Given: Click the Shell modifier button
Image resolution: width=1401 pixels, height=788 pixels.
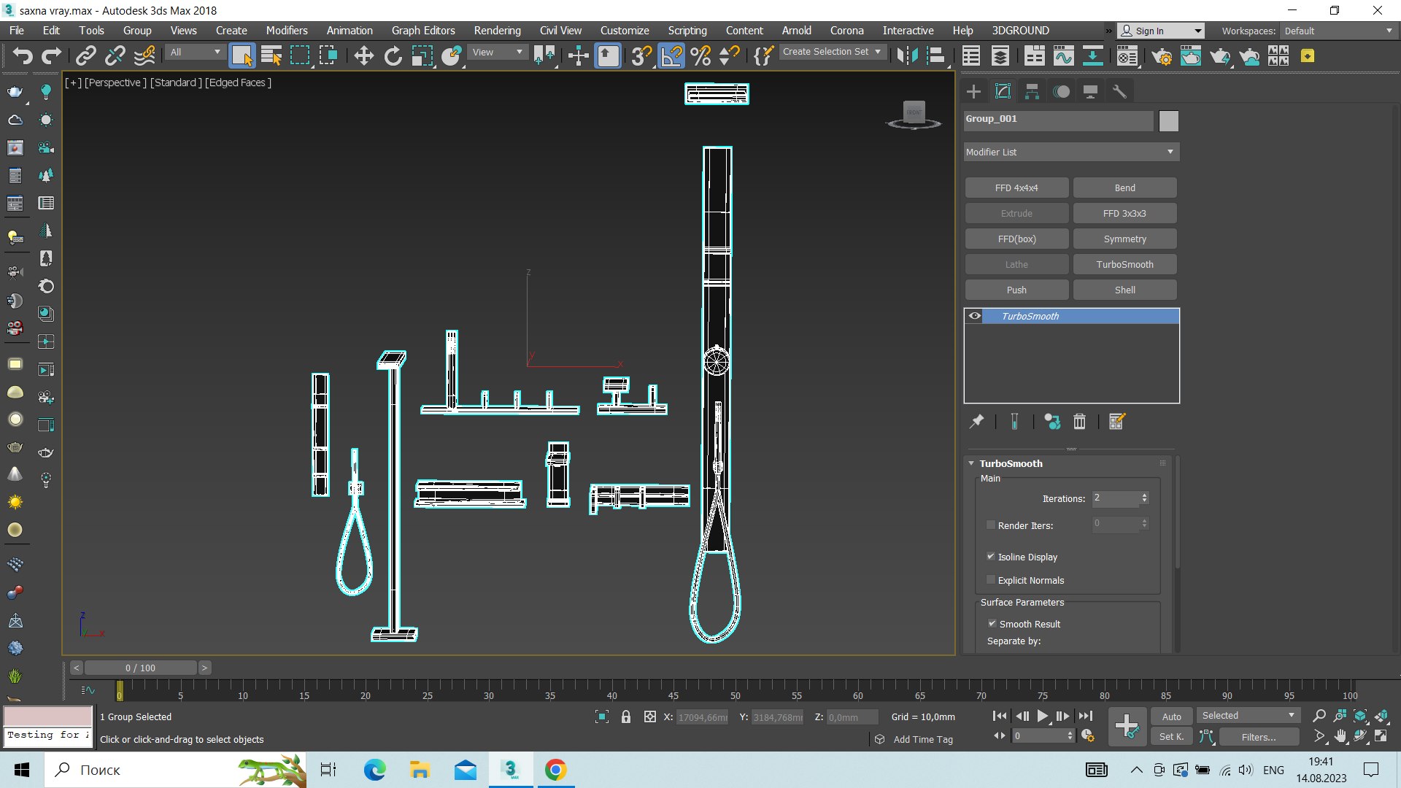Looking at the screenshot, I should (1124, 290).
